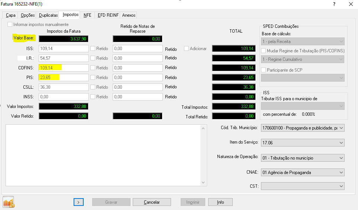Viewport: 358px width, 210px height.
Task: Select the Impostos tab
Action: [71, 14]
